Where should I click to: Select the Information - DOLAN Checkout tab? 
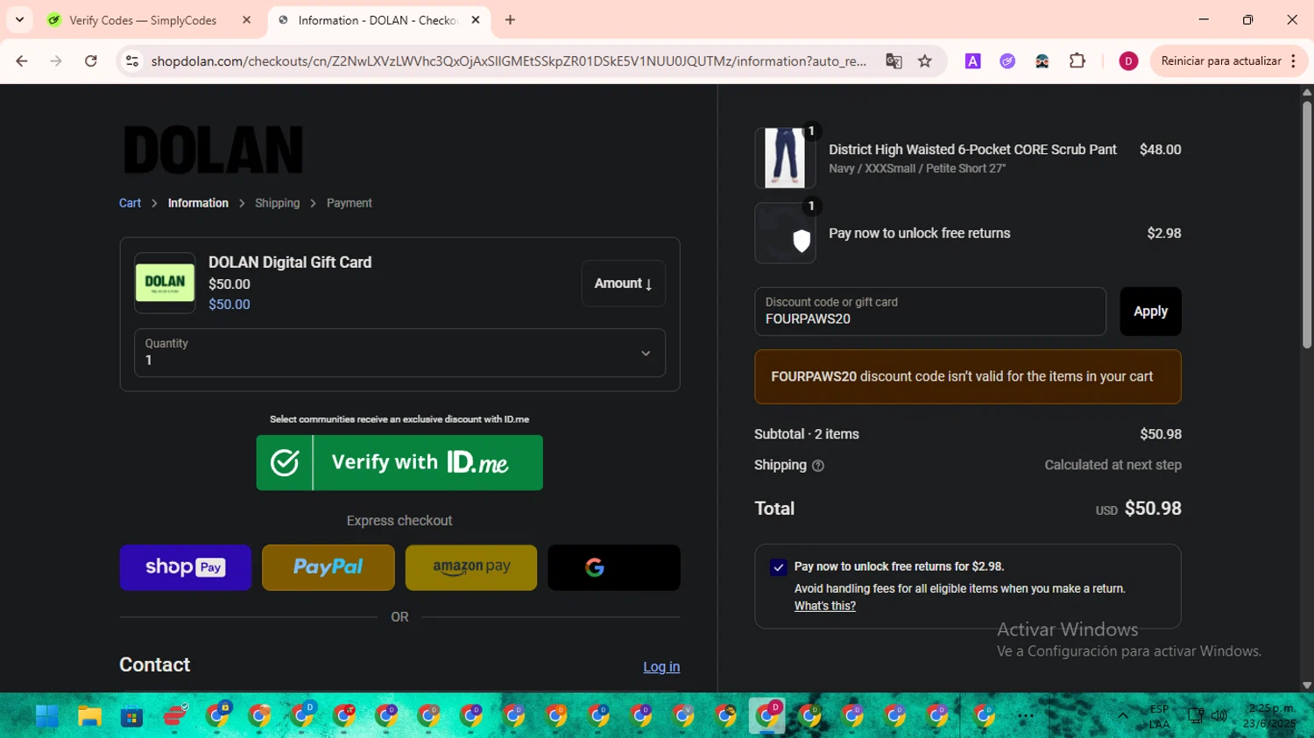[378, 20]
